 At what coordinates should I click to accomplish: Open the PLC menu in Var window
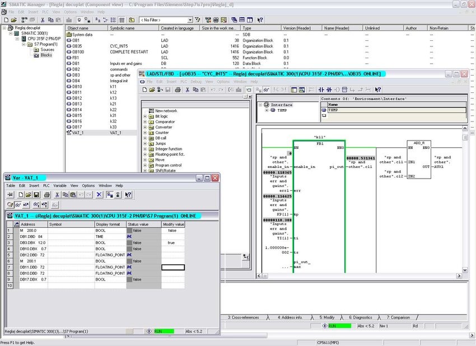46,185
